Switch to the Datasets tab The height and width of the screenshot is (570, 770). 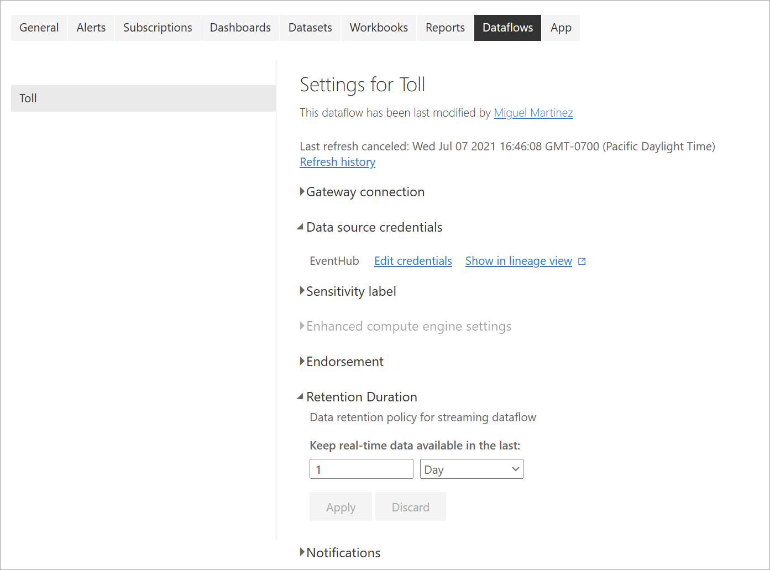pos(310,27)
